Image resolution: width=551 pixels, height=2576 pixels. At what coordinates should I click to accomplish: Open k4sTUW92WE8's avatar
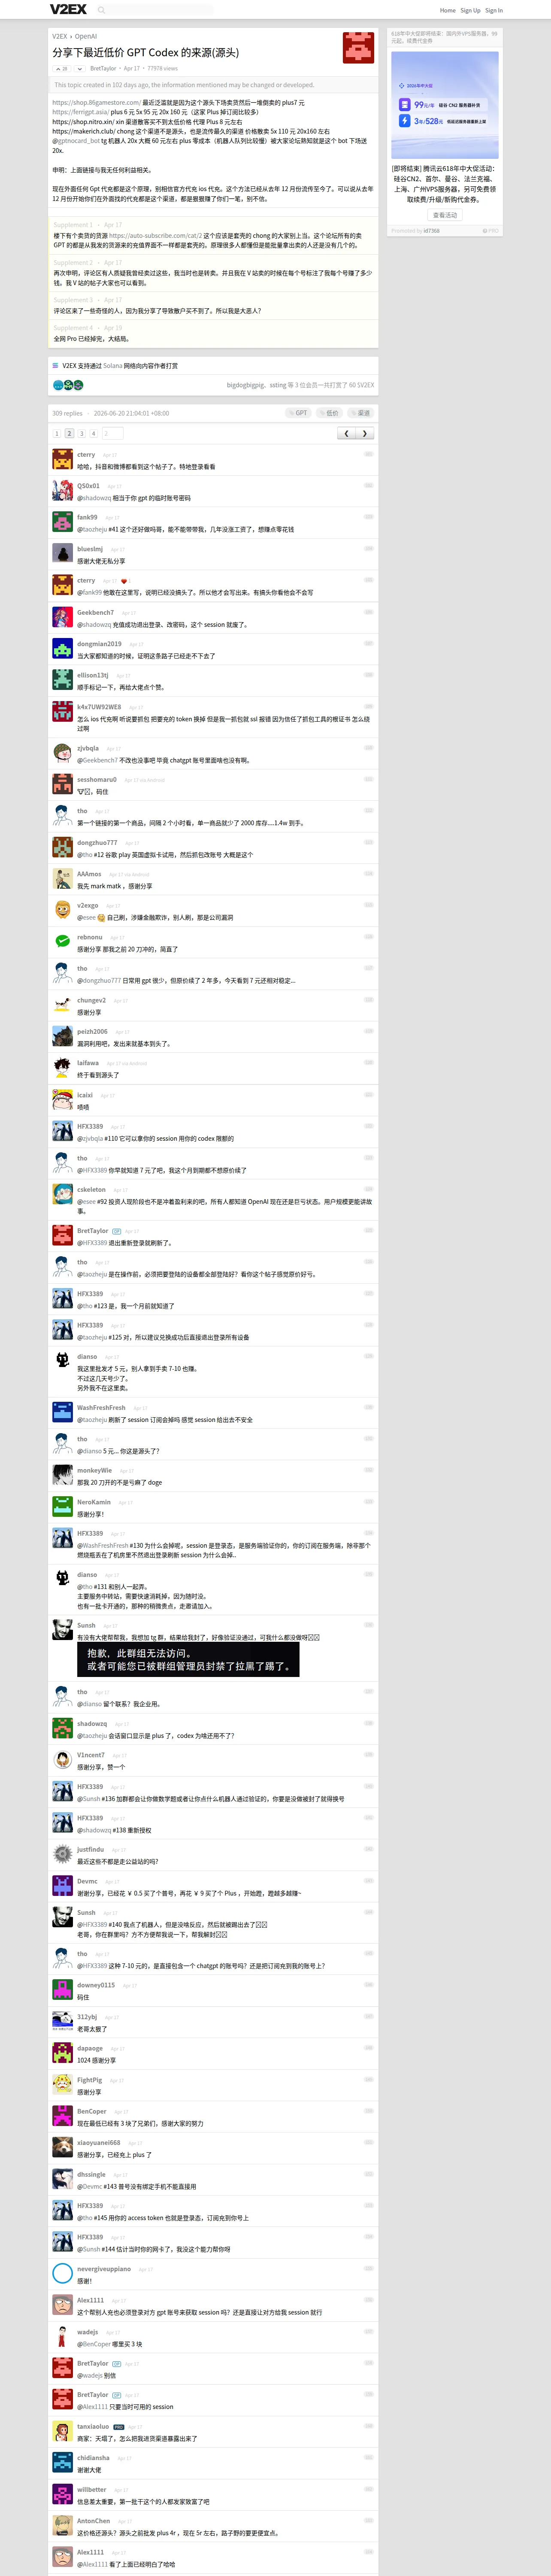click(x=62, y=711)
